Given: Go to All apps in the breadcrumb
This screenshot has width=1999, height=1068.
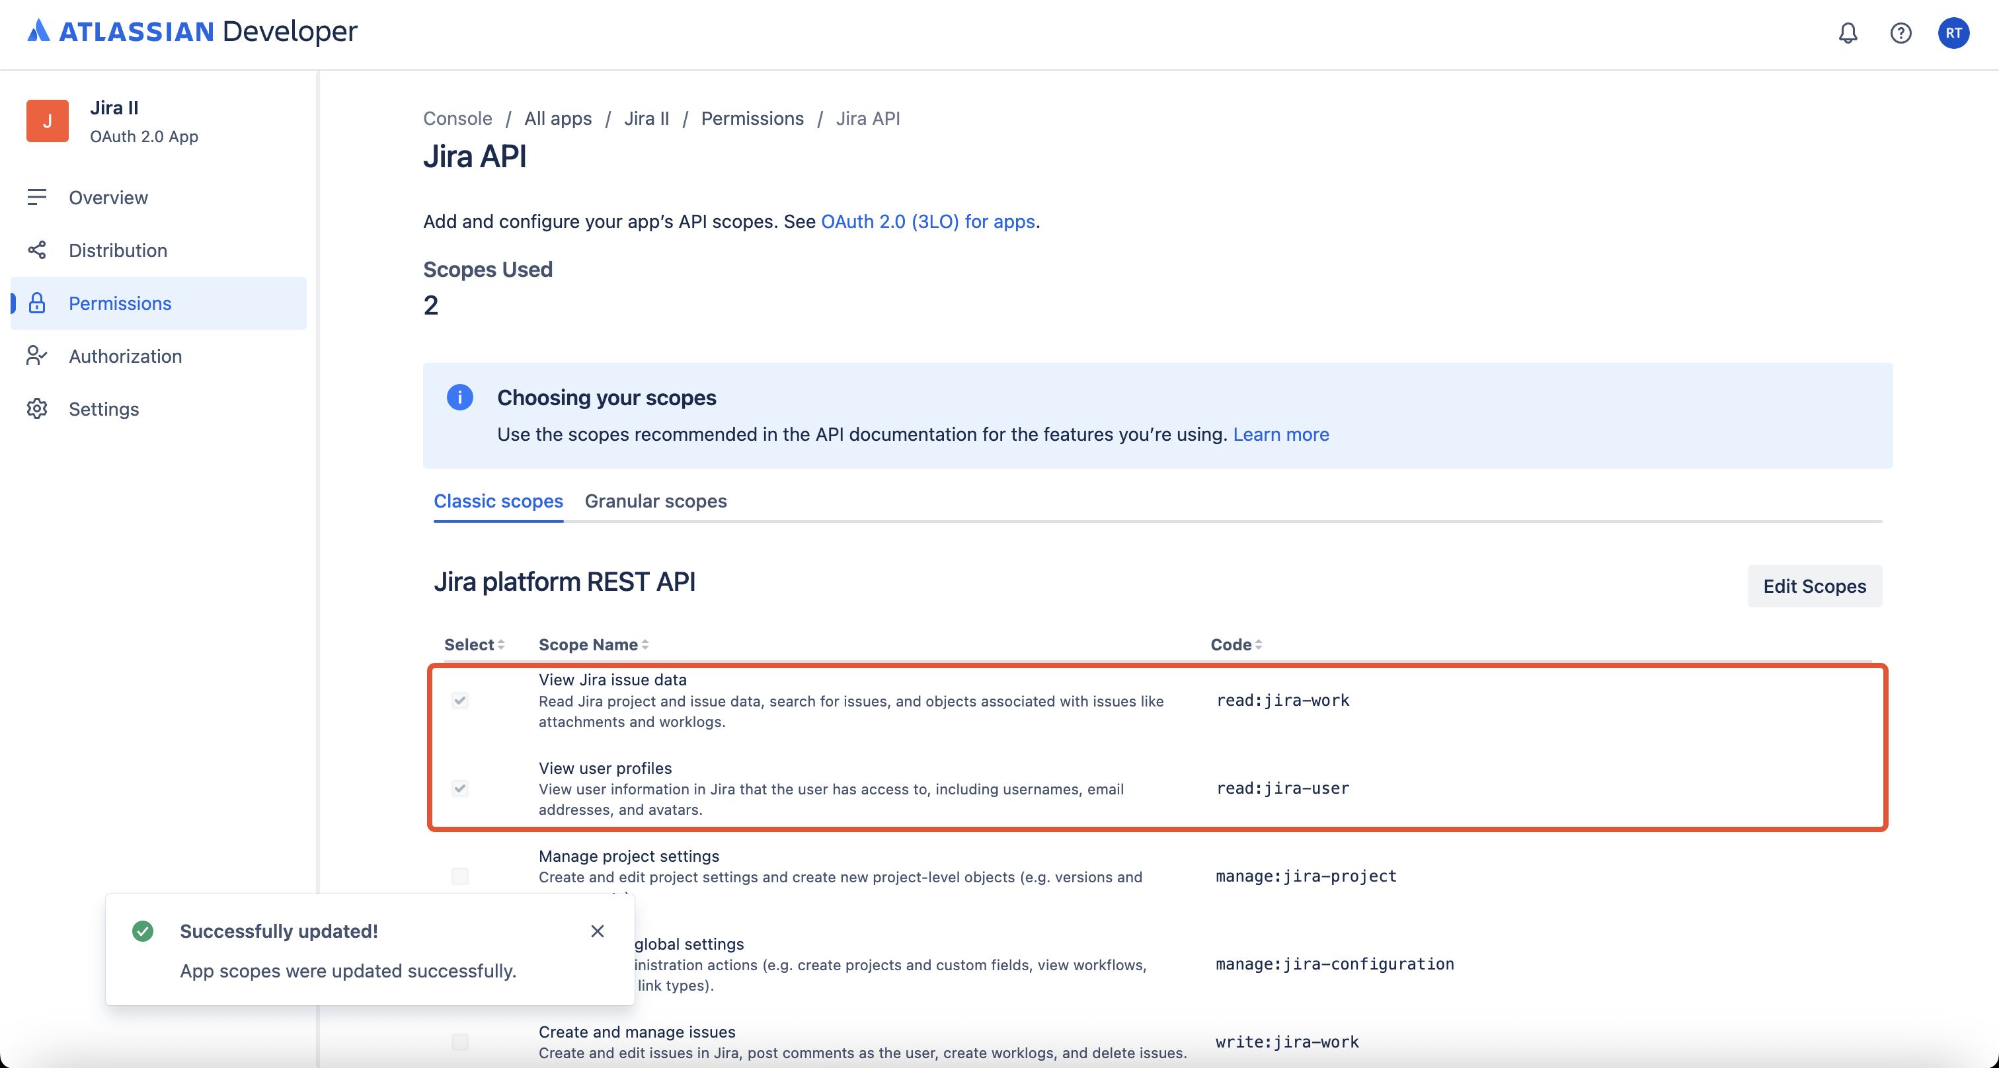Looking at the screenshot, I should [x=557, y=119].
